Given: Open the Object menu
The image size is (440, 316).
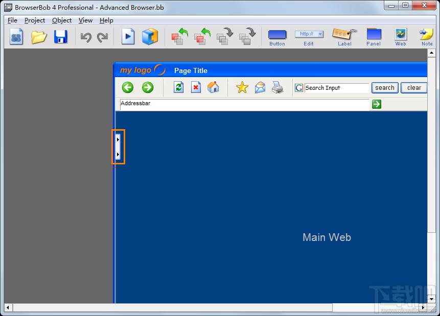Looking at the screenshot, I should pyautogui.click(x=62, y=20).
